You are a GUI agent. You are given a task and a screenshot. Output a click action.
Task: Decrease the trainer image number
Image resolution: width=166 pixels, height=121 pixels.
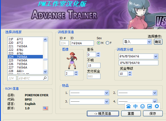pos(76,75)
